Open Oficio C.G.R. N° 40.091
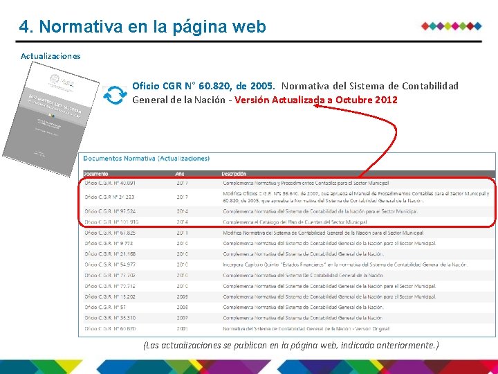498x374 pixels. (110, 183)
